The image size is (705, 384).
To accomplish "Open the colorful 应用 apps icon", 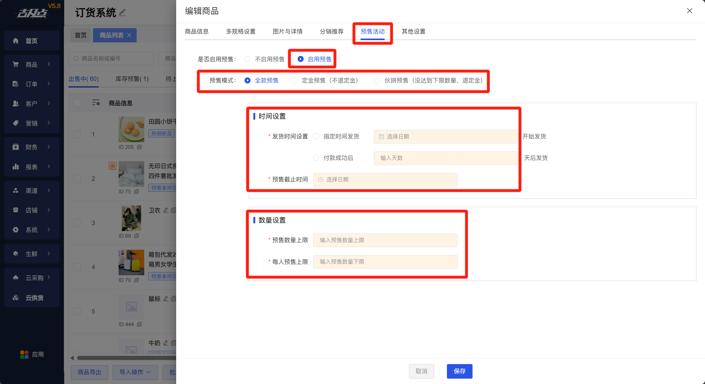I will [x=24, y=354].
